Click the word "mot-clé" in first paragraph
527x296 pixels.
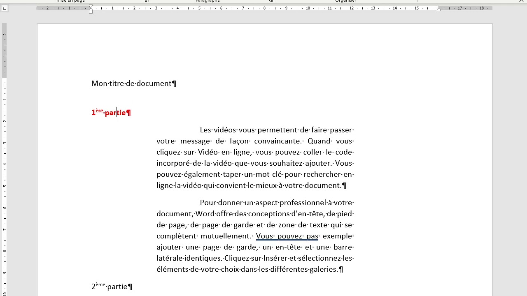269,174
